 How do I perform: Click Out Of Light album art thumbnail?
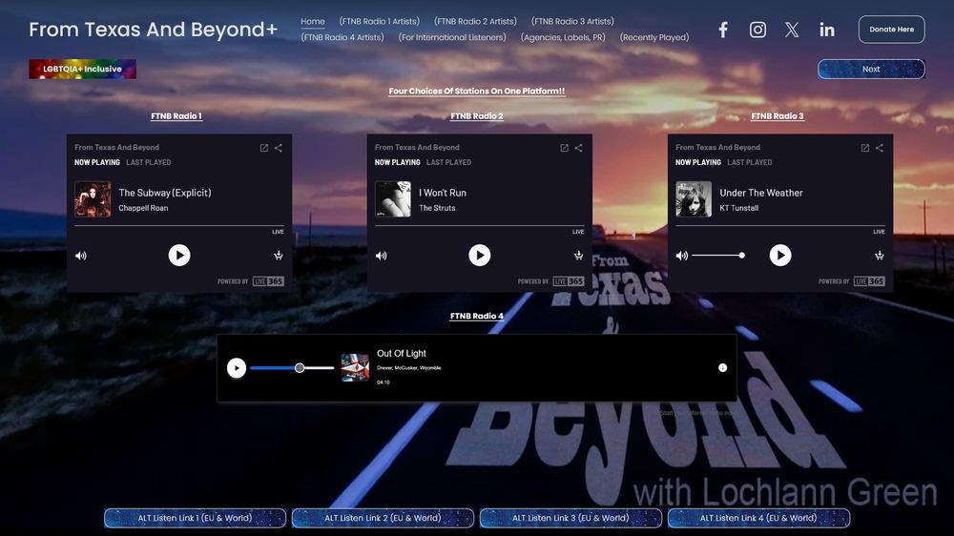355,367
